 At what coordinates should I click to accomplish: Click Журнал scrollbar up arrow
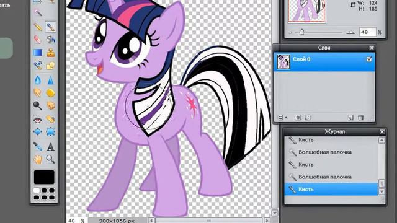pos(381,141)
